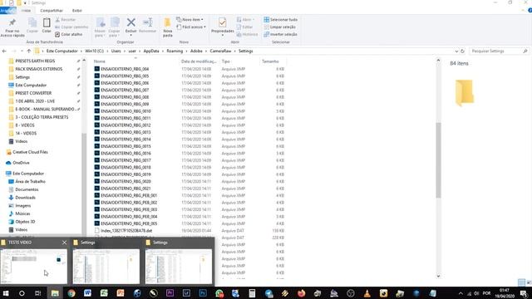Switch to the Exibir ribbon tab
The image size is (532, 299).
tap(77, 11)
